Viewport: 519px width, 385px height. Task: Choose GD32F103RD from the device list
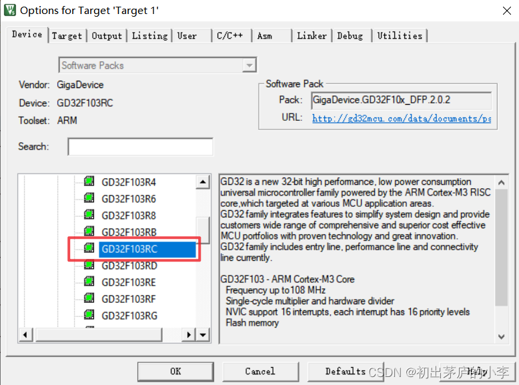coord(129,266)
